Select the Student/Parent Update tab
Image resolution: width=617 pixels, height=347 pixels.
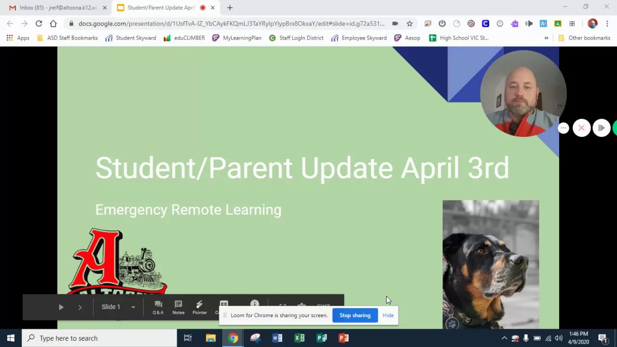pyautogui.click(x=161, y=8)
